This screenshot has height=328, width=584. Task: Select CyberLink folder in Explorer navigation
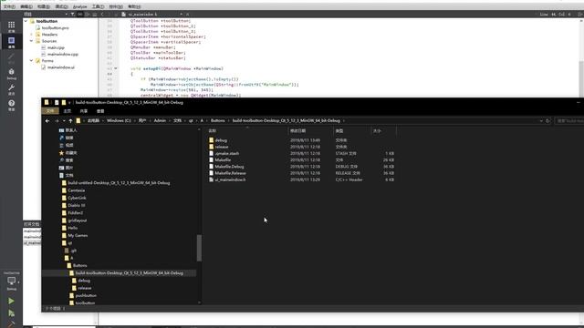[x=77, y=198]
